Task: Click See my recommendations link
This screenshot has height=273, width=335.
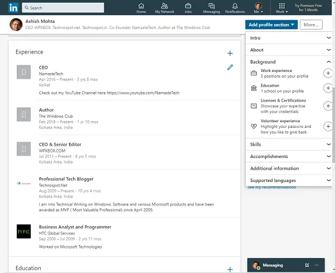Action: point(272,188)
